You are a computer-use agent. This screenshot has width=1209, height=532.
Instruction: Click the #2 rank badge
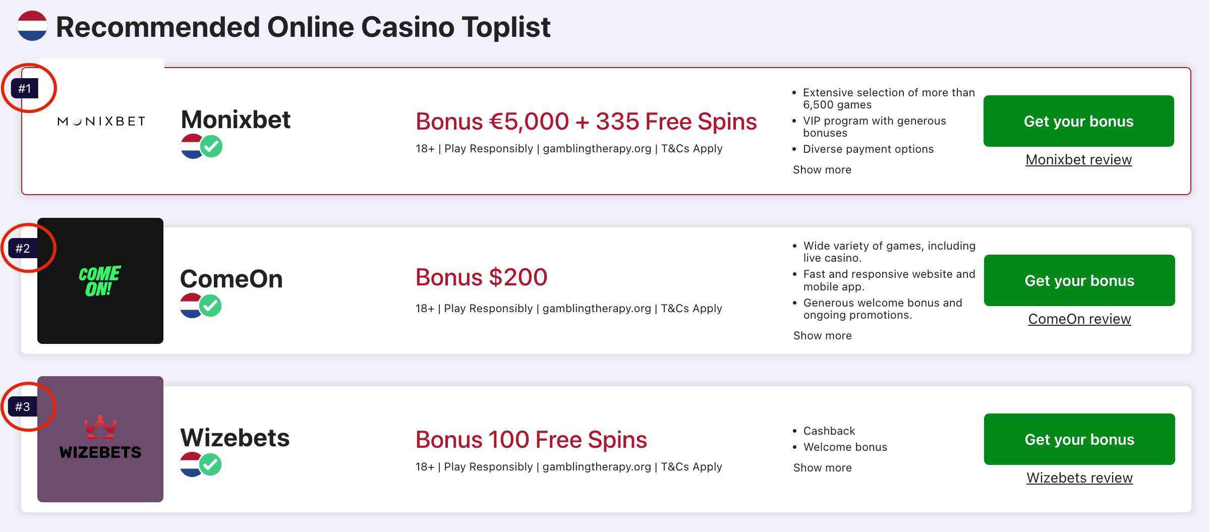(23, 248)
